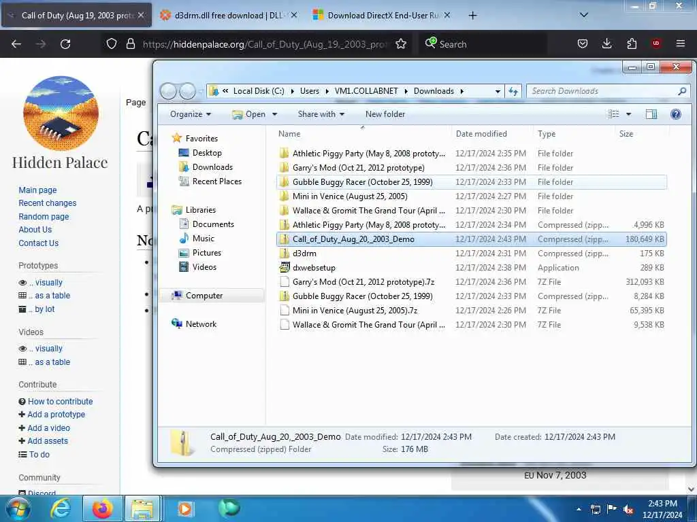Select Music library
The width and height of the screenshot is (697, 522).
[203, 239]
